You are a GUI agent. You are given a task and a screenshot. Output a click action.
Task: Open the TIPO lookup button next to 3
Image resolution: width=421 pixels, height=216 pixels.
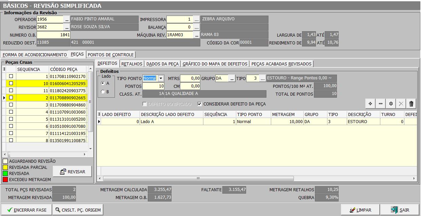click(262, 79)
